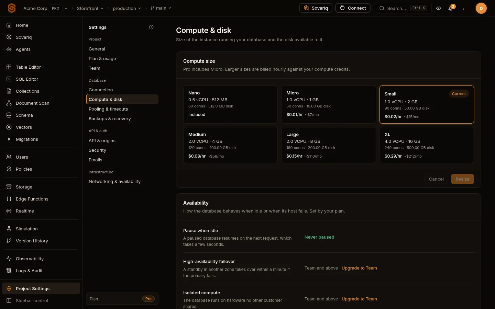Screen dimensions: 495x309
Task: Select the XL compute size card
Action: [427, 145]
